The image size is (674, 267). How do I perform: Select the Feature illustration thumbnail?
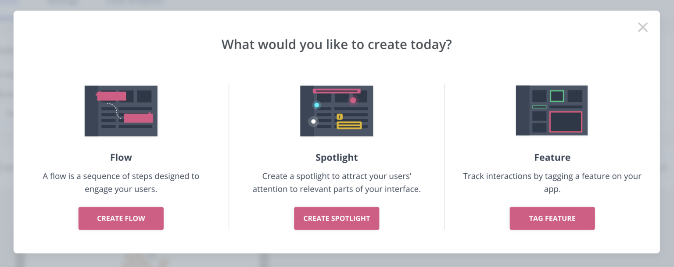coord(552,110)
